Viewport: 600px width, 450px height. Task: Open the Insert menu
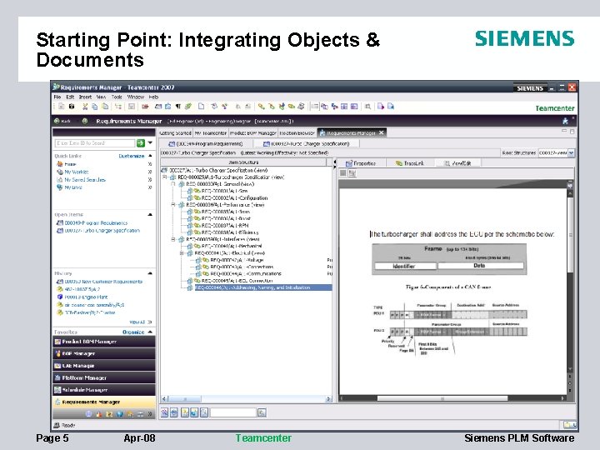(85, 97)
